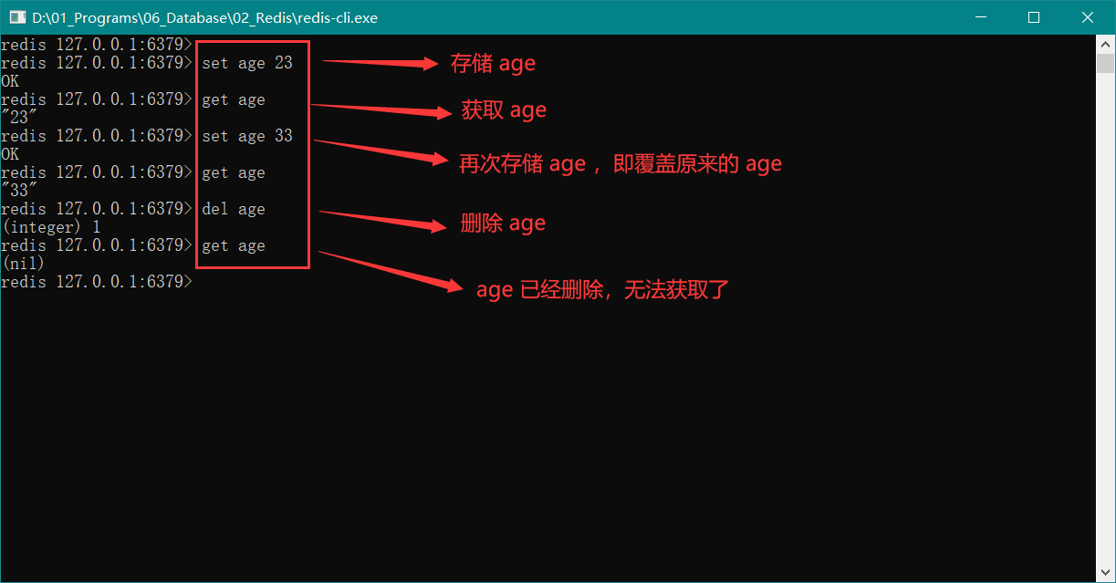This screenshot has width=1116, height=583.
Task: Click the 'set age 33' command
Action: pyautogui.click(x=247, y=136)
